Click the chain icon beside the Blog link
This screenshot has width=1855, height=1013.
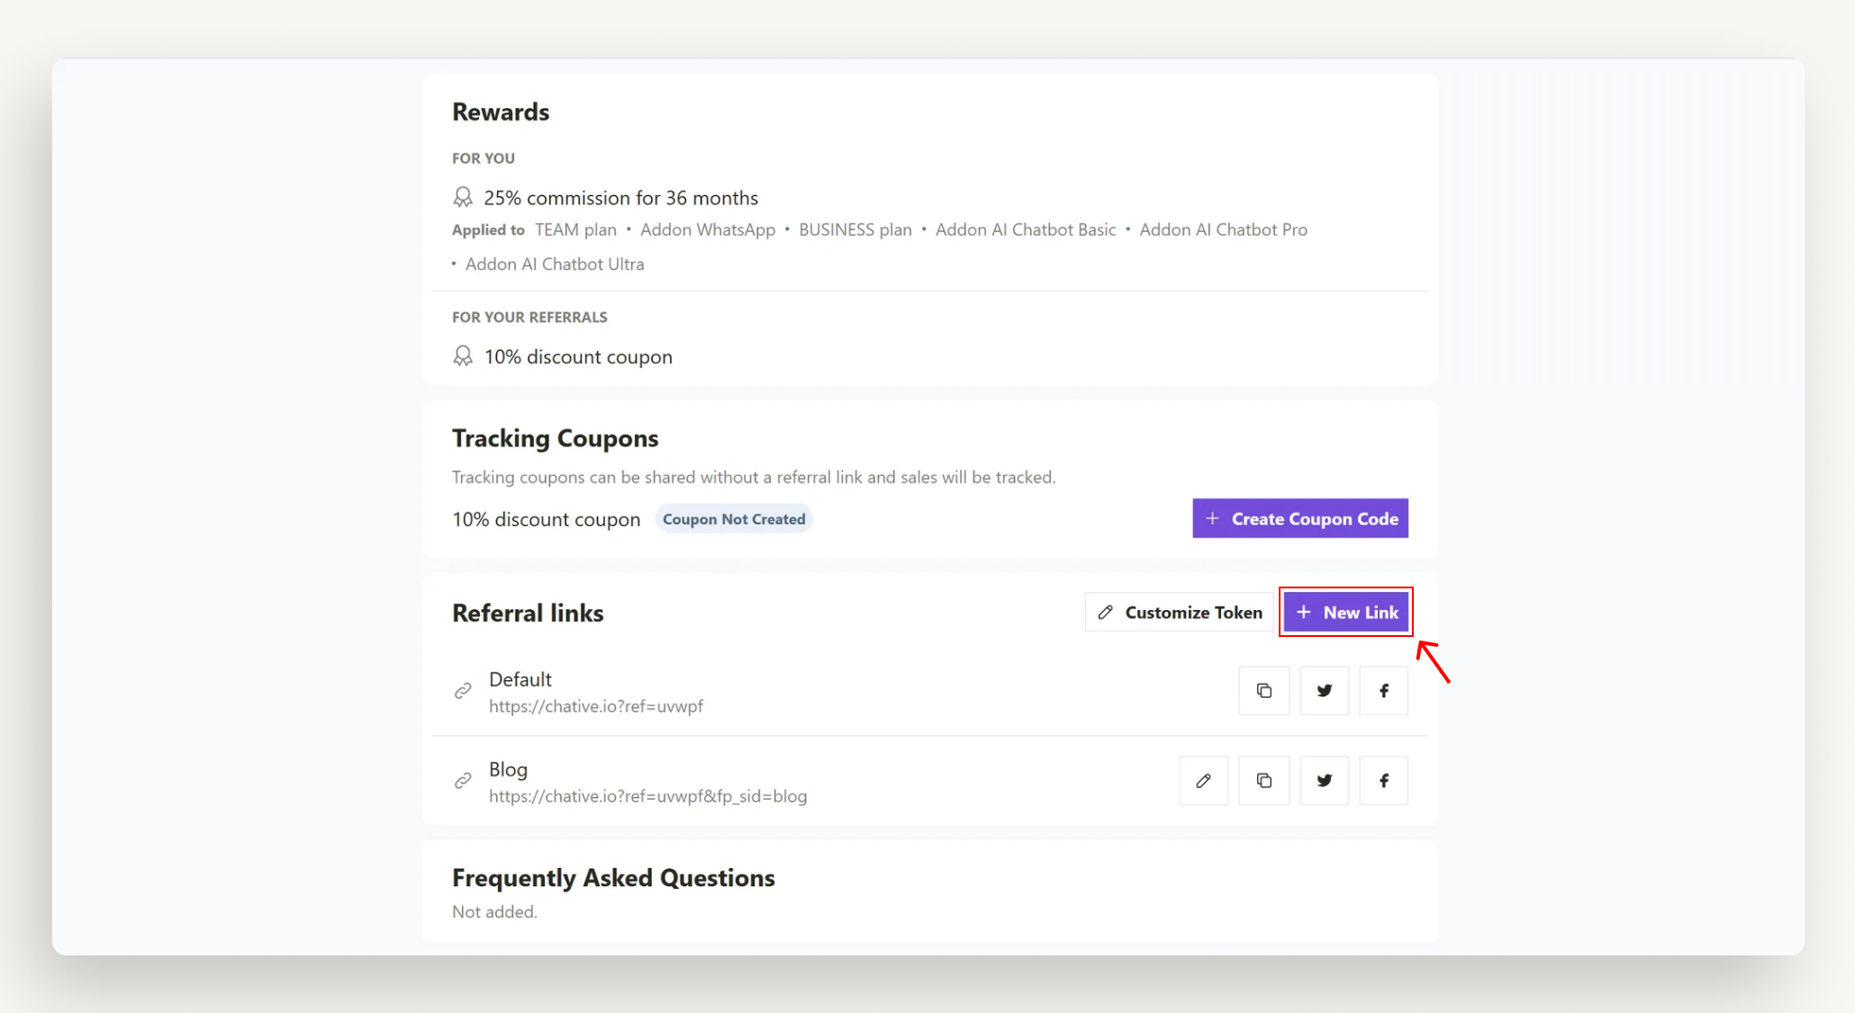tap(463, 781)
